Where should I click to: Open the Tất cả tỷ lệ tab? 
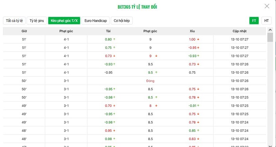(14, 21)
